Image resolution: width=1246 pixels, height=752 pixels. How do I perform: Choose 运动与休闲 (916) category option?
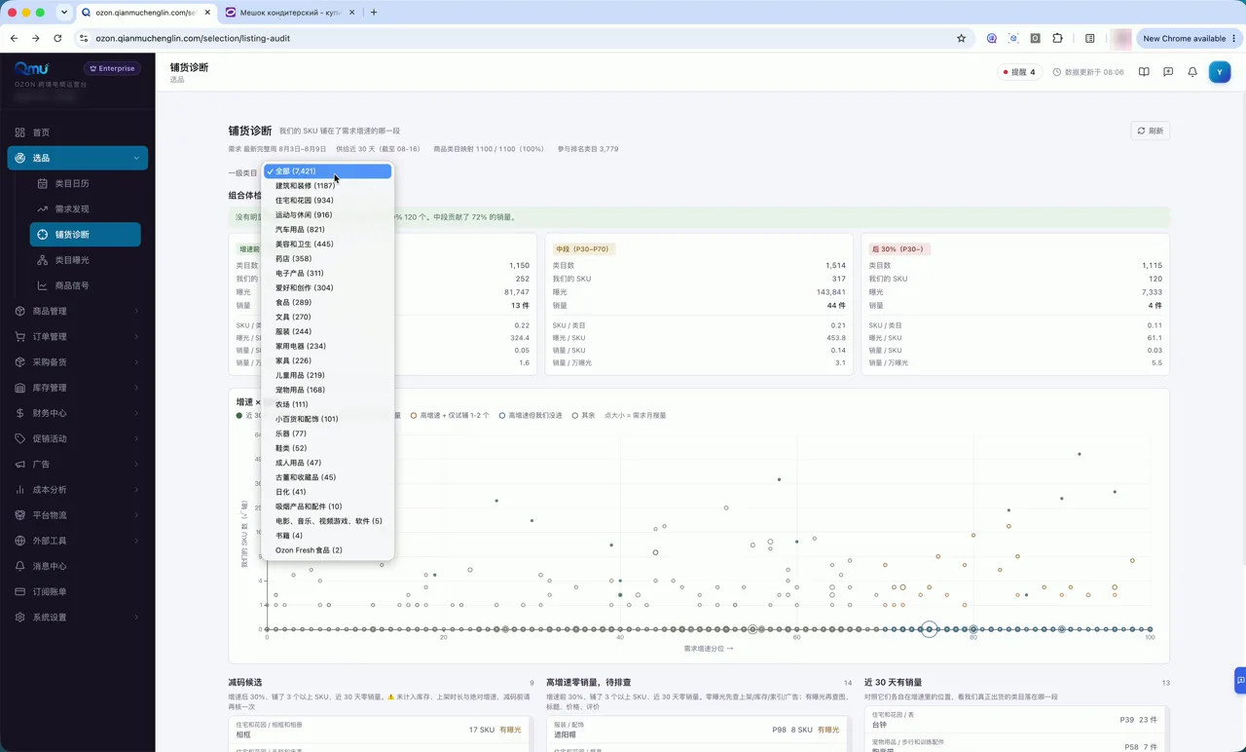(x=328, y=215)
